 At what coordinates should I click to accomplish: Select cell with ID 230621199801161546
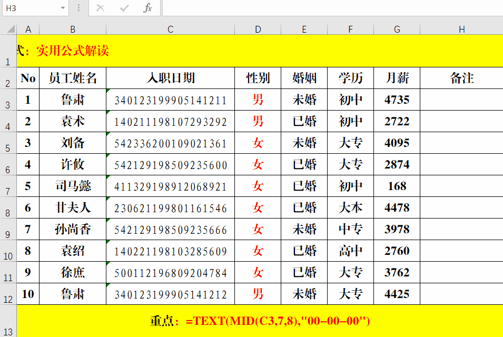[170, 207]
